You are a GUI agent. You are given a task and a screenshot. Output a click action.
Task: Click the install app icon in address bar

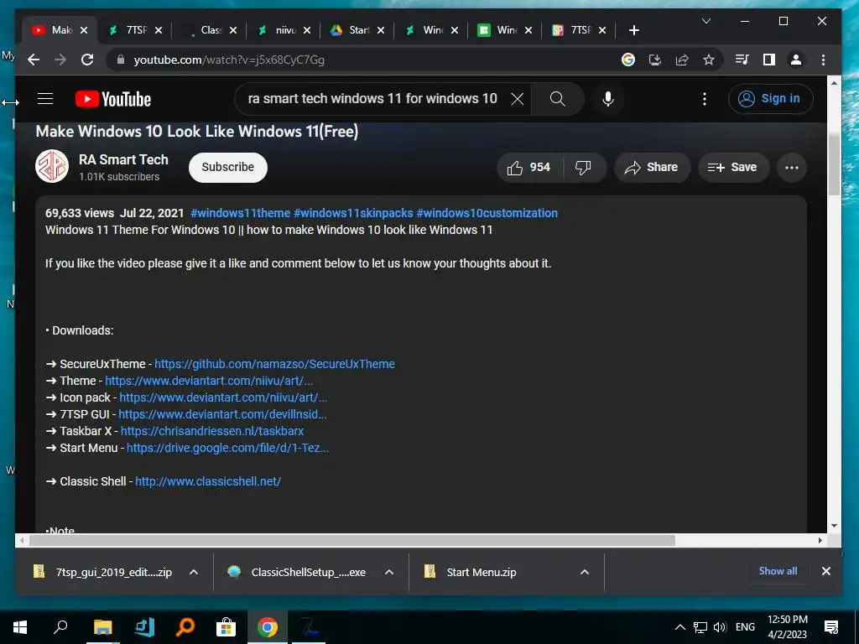pyautogui.click(x=654, y=60)
